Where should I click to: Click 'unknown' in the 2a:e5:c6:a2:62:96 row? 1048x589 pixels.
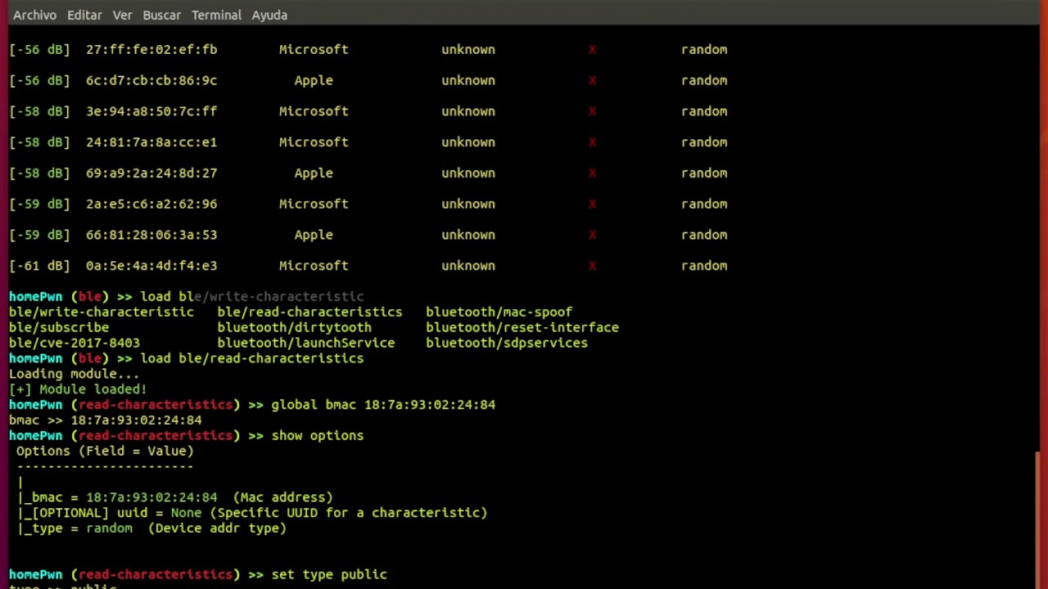pos(468,204)
